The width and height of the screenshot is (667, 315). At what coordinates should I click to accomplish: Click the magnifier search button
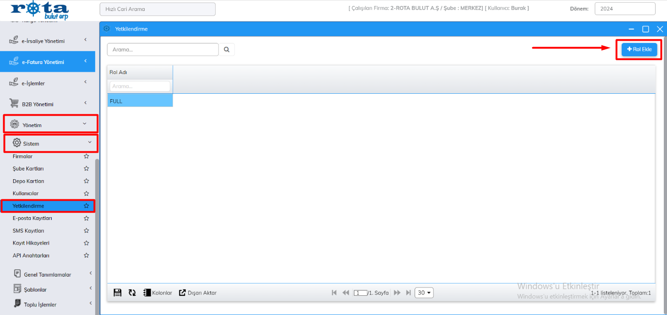(x=227, y=49)
